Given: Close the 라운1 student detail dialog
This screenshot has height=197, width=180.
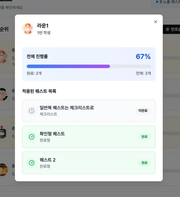Looking at the screenshot, I should click(155, 22).
